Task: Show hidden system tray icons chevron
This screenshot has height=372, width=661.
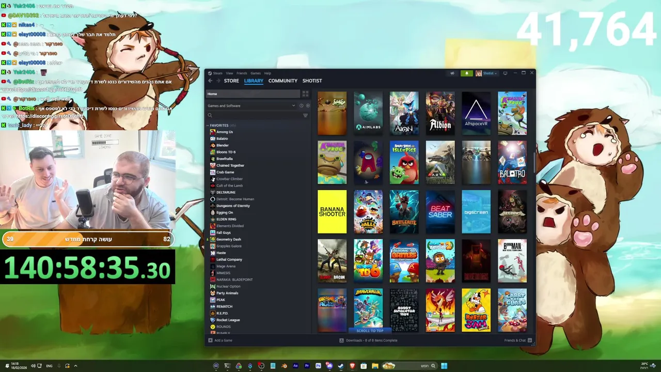Action: (x=75, y=366)
